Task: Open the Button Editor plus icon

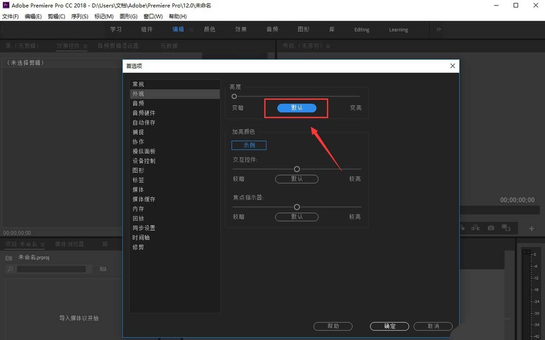Action: (x=531, y=229)
